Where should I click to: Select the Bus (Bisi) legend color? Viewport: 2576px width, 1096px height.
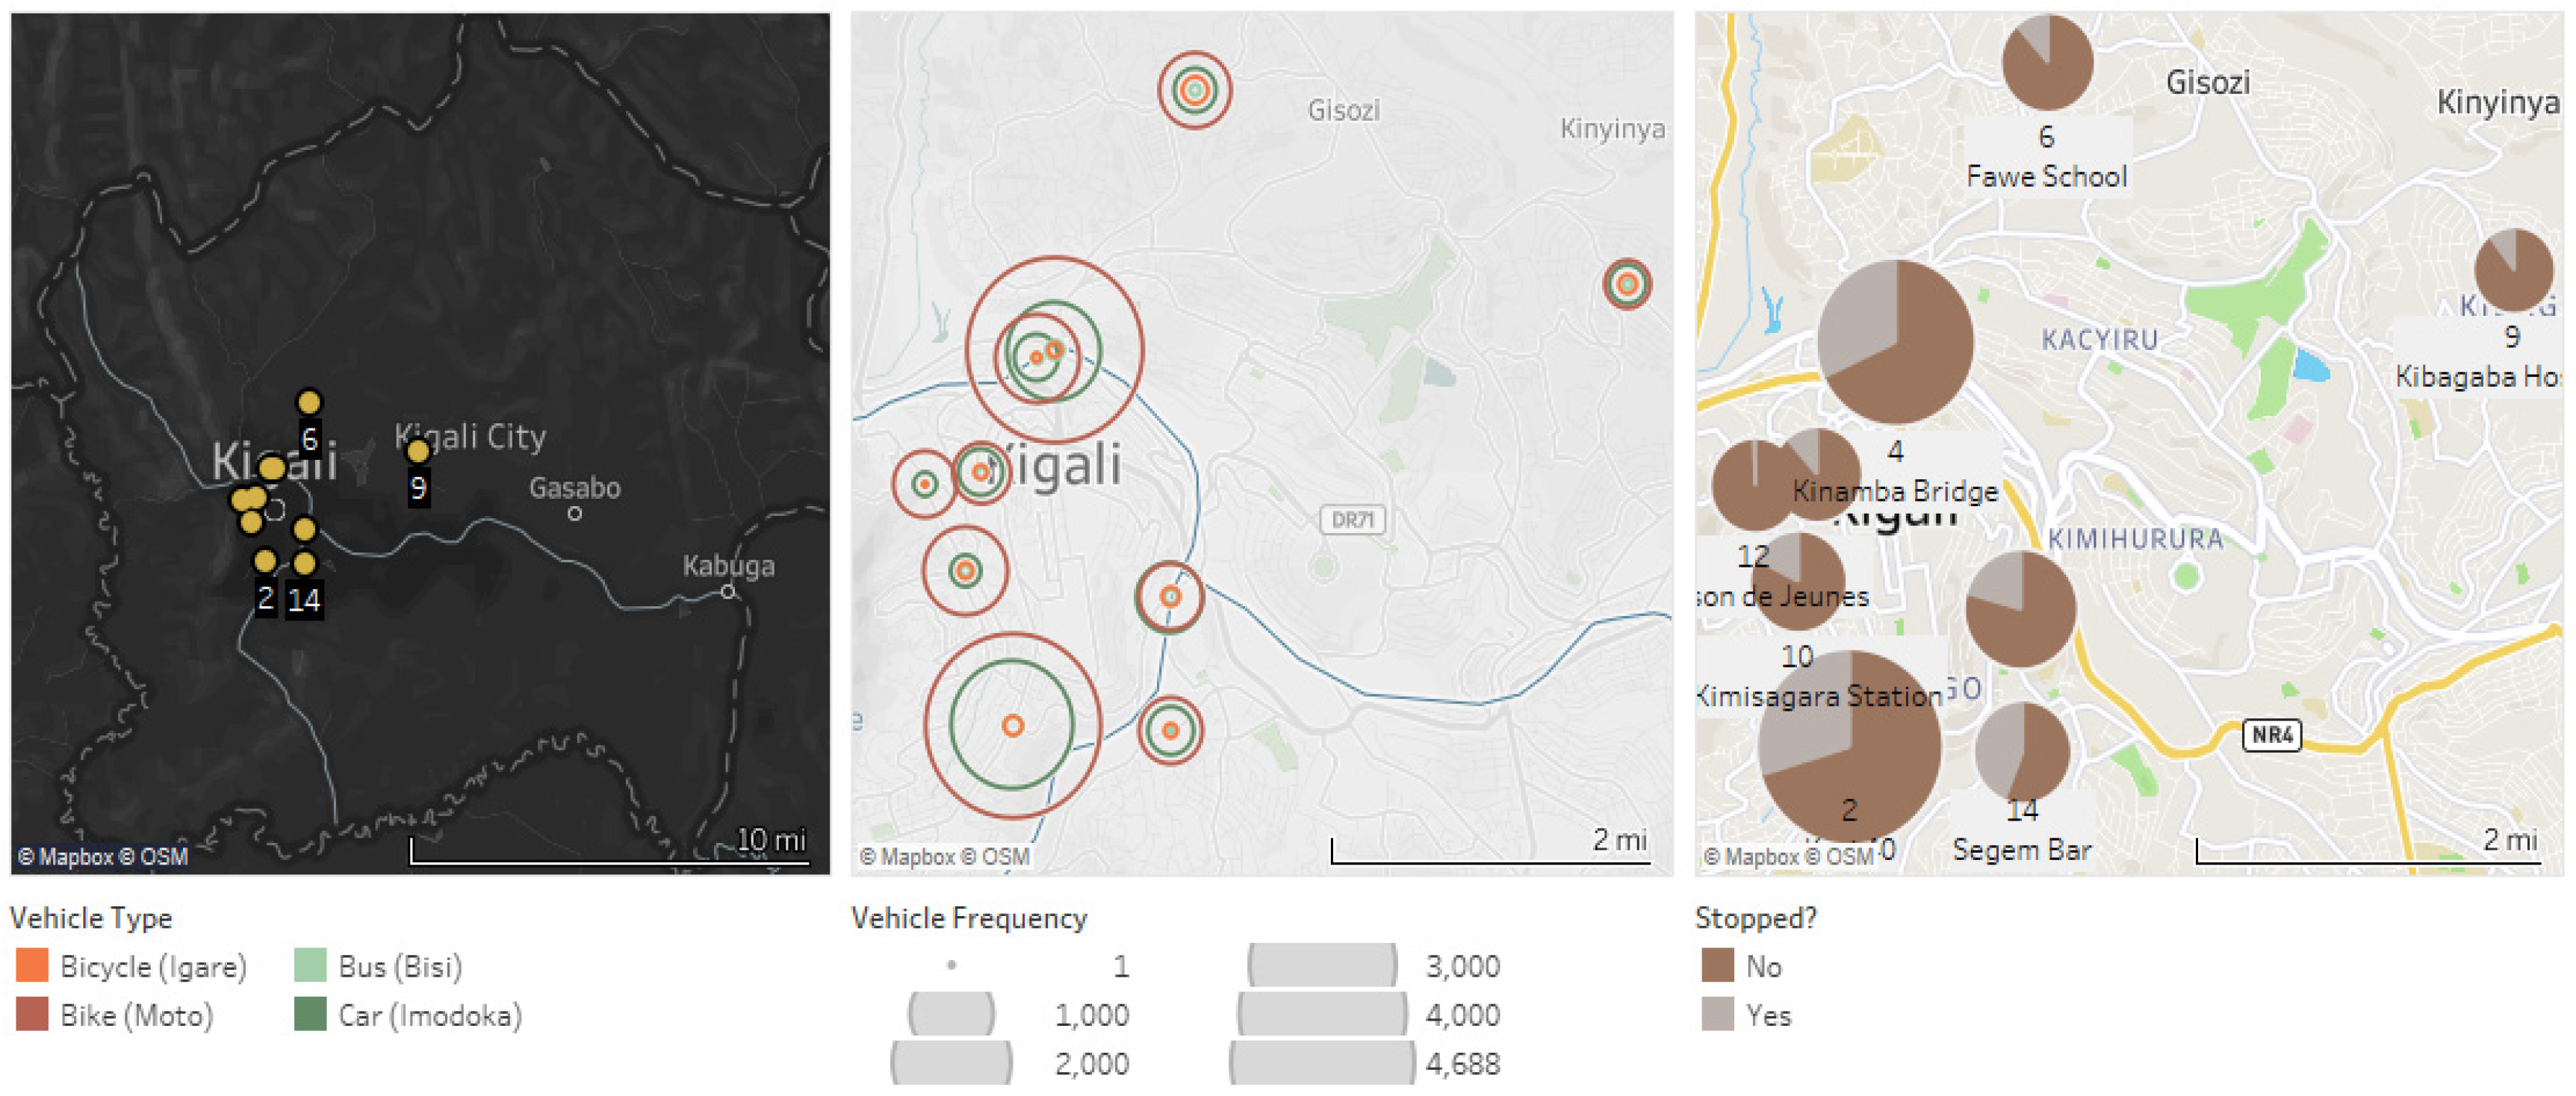tap(310, 966)
